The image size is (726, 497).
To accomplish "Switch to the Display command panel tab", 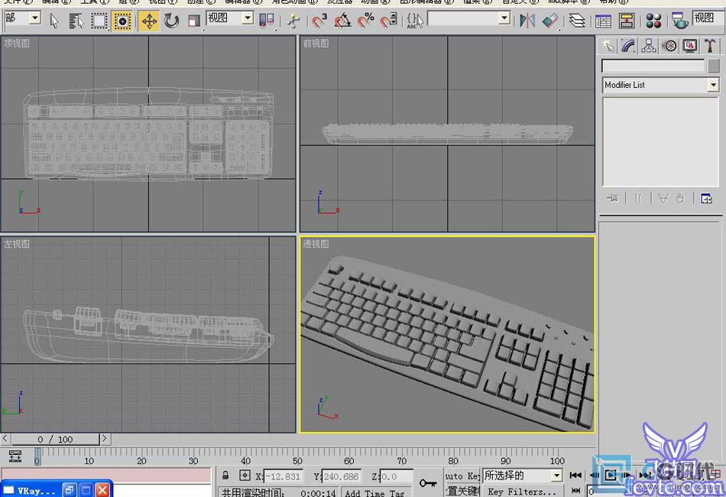I will tap(690, 45).
